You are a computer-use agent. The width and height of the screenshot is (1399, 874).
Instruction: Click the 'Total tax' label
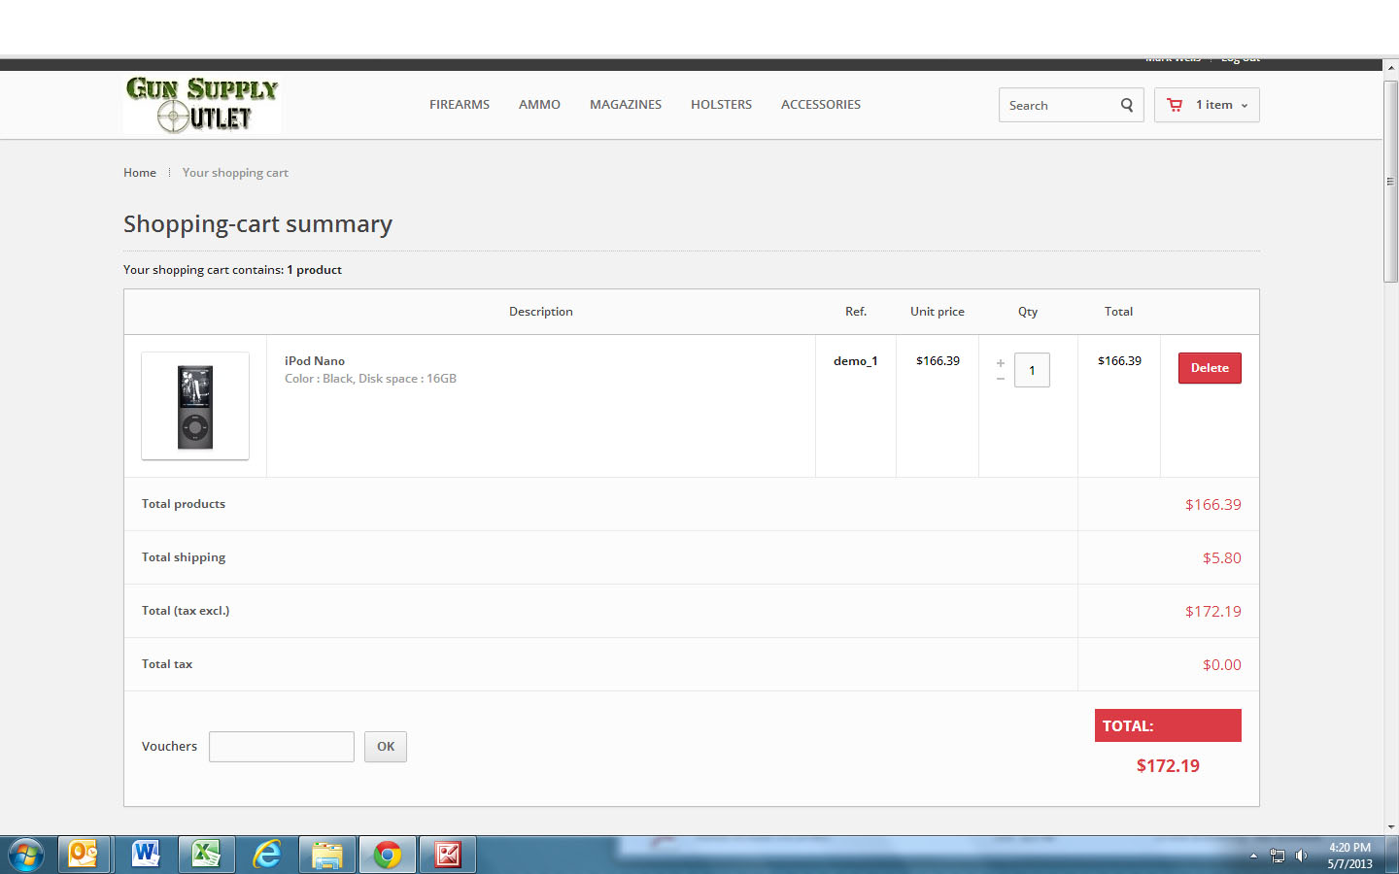coord(167,664)
